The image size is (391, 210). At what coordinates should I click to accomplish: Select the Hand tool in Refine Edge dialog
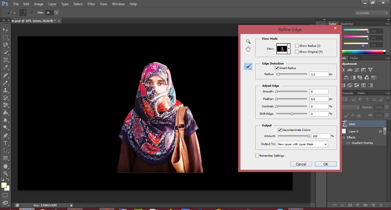pyautogui.click(x=248, y=49)
